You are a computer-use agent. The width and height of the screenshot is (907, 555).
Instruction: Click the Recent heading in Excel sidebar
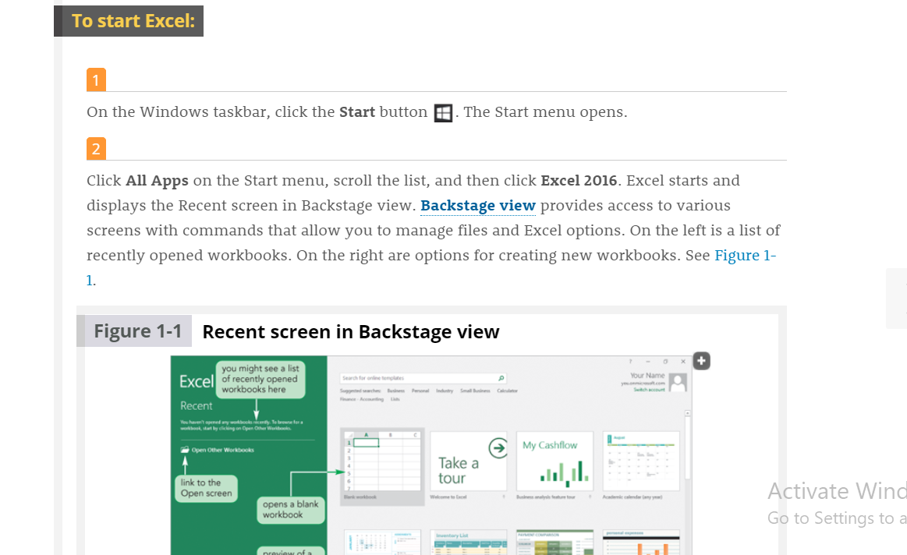[x=196, y=406]
